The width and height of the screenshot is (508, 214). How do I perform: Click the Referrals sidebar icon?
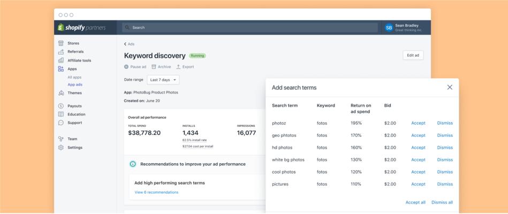click(61, 52)
